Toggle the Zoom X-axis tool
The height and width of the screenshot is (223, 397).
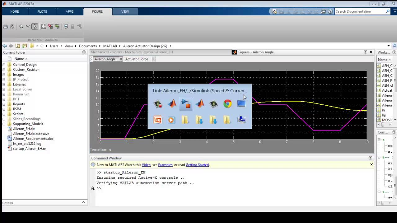pos(28,27)
